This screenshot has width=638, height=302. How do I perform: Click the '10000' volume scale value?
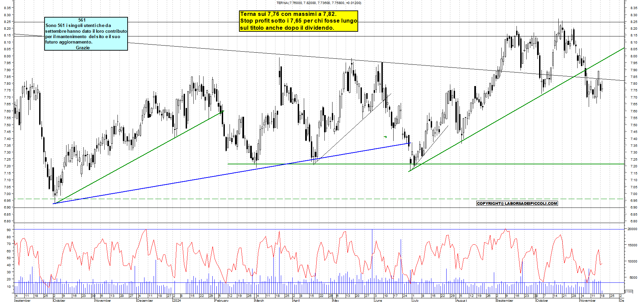632,261
